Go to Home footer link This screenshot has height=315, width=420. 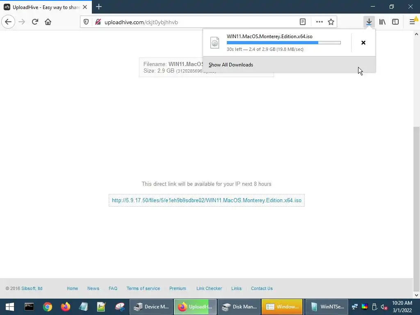click(x=72, y=288)
